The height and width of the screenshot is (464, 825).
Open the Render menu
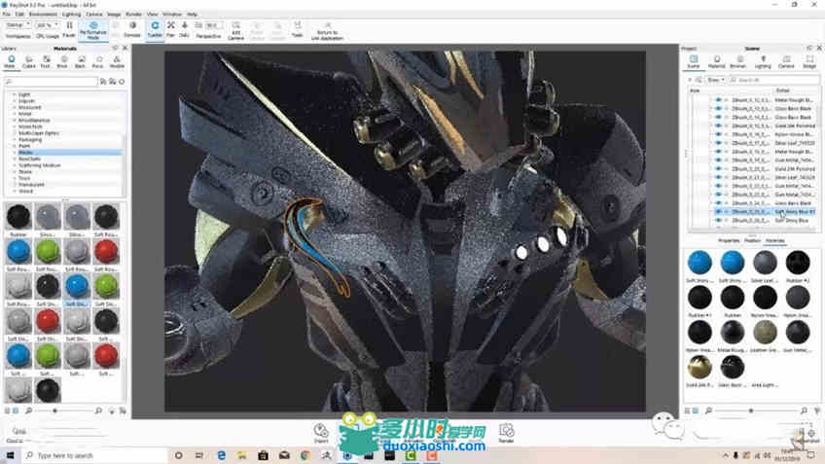133,15
